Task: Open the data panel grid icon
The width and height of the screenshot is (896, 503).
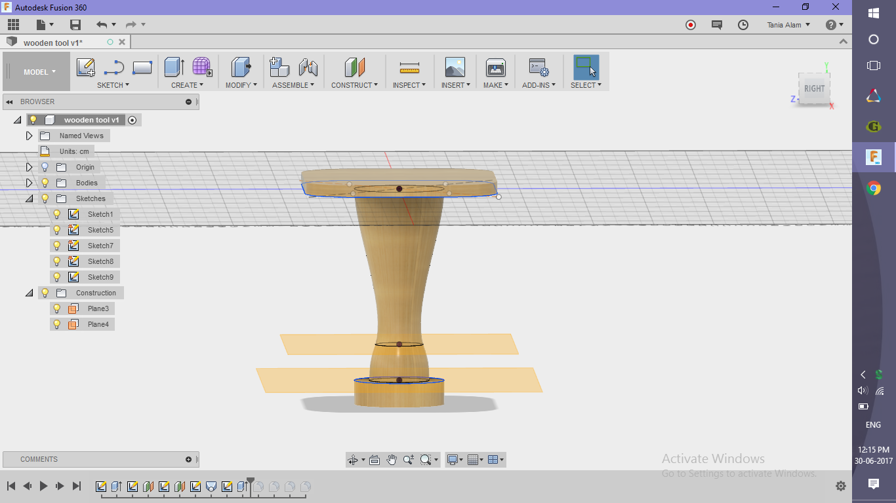Action: point(14,25)
